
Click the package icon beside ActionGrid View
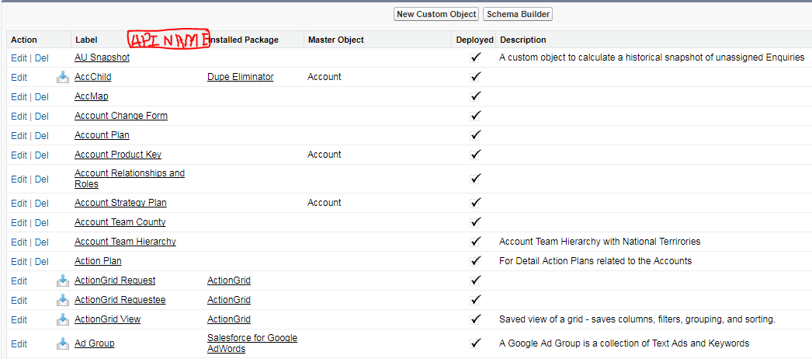63,319
